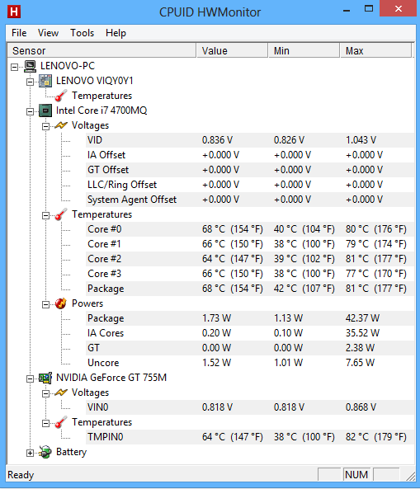Collapse the CPU Temperatures group
The width and height of the screenshot is (420, 489).
[x=45, y=215]
